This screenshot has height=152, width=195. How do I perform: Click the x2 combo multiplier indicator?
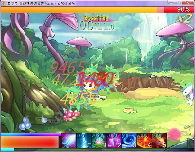click(184, 18)
